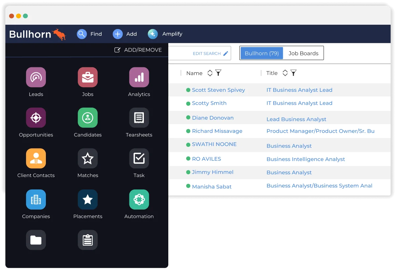Switch to the Bullhorn (79) tab
The width and height of the screenshot is (396, 274).
click(x=262, y=53)
